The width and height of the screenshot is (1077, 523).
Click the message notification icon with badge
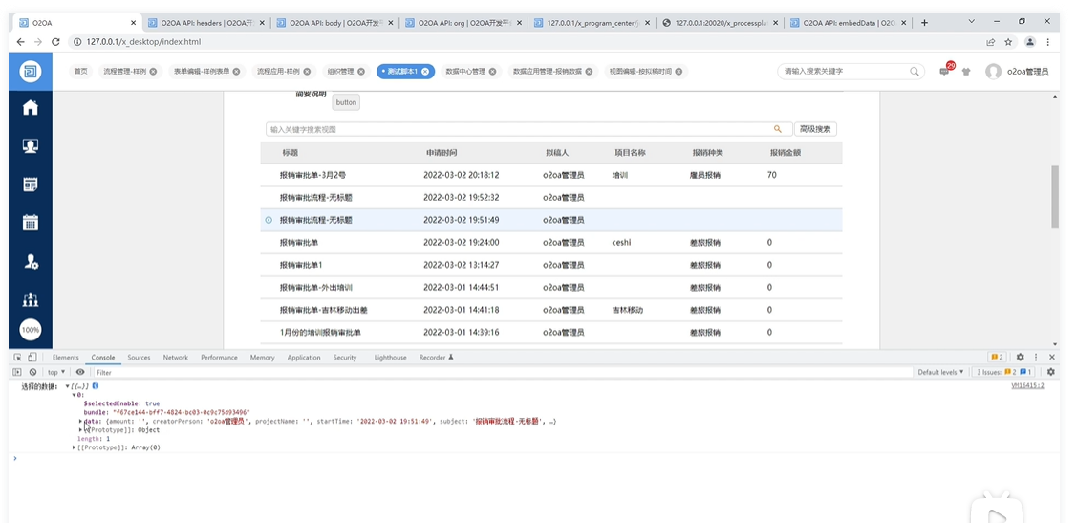point(944,71)
